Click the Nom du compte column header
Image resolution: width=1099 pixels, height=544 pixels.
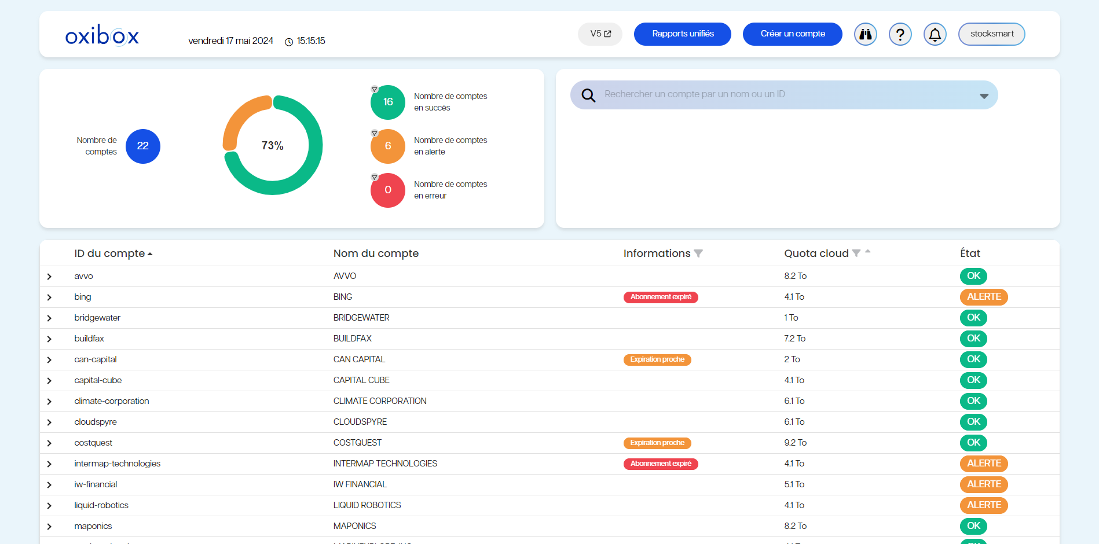pos(376,253)
